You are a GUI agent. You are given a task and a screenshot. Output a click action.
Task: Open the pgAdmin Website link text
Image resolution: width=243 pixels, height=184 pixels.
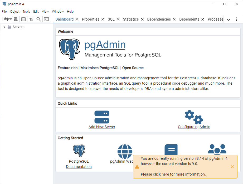[122, 161]
